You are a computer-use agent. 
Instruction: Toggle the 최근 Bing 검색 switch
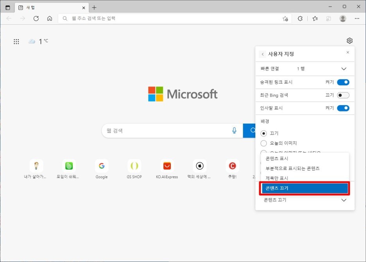tap(343, 95)
